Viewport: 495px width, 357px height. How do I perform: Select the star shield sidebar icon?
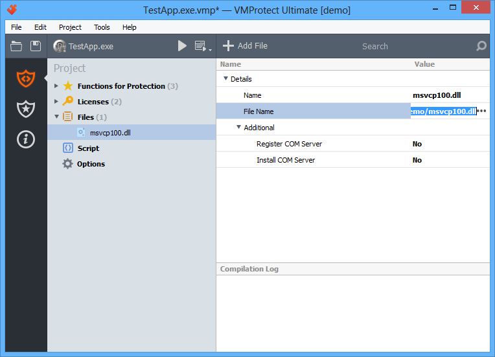[x=26, y=109]
